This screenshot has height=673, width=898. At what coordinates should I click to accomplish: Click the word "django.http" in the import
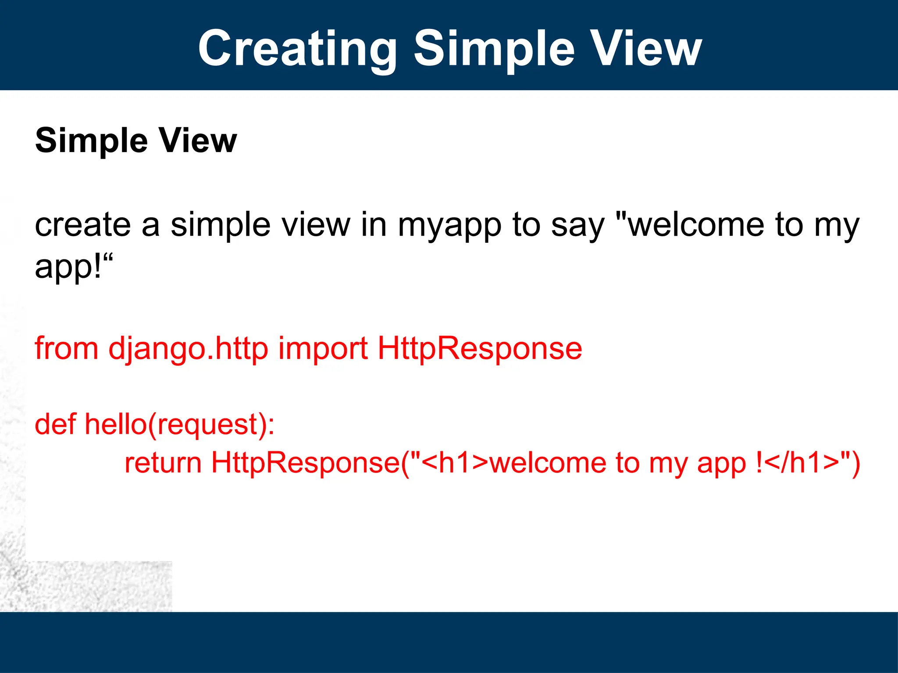tap(188, 349)
